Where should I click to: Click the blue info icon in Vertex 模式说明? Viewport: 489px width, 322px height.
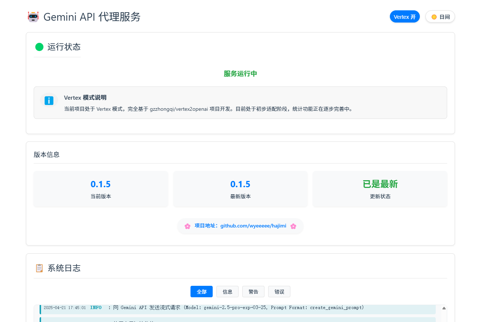[48, 100]
